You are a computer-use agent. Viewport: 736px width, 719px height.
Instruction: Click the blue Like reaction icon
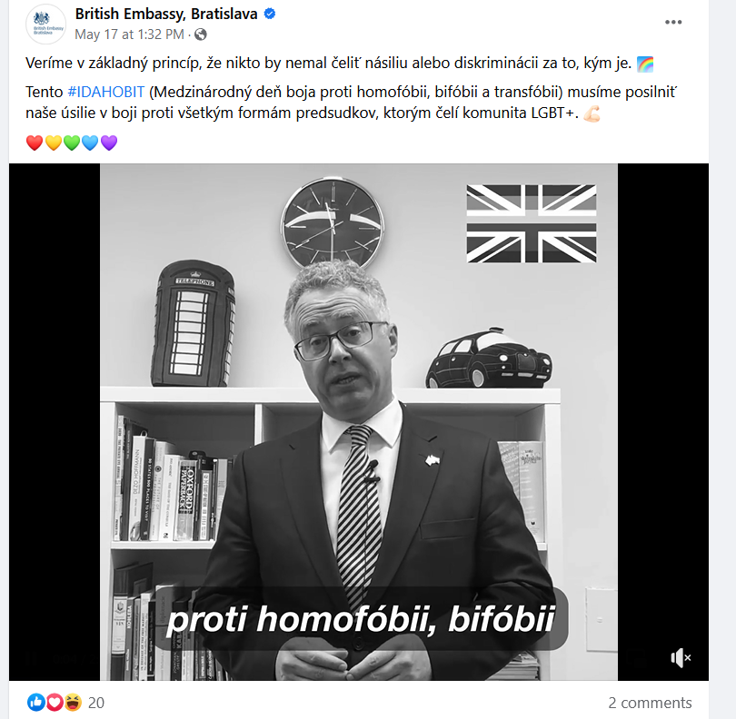point(35,703)
